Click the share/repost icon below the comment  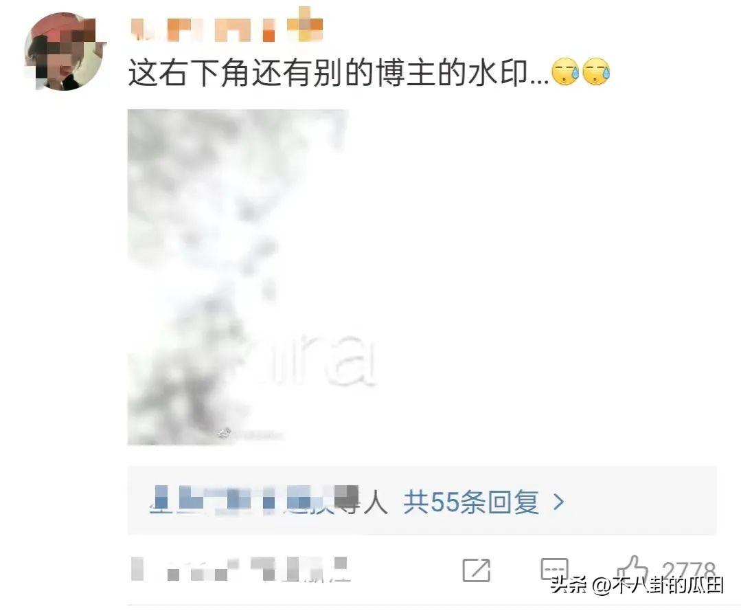(x=477, y=570)
